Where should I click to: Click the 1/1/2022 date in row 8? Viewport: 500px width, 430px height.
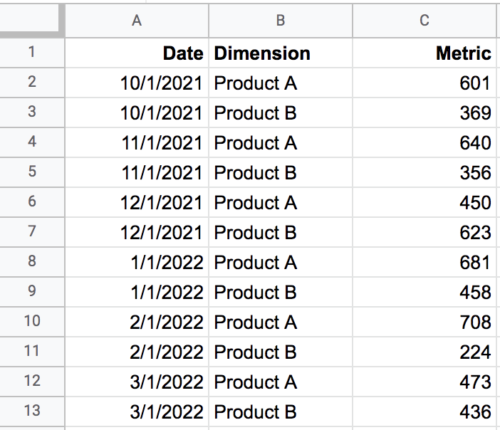coord(137,263)
